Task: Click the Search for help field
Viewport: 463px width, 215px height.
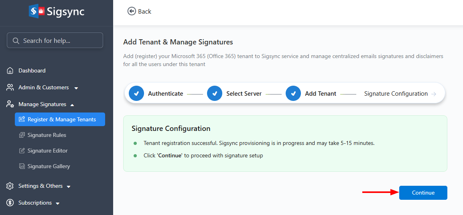Action: point(55,40)
